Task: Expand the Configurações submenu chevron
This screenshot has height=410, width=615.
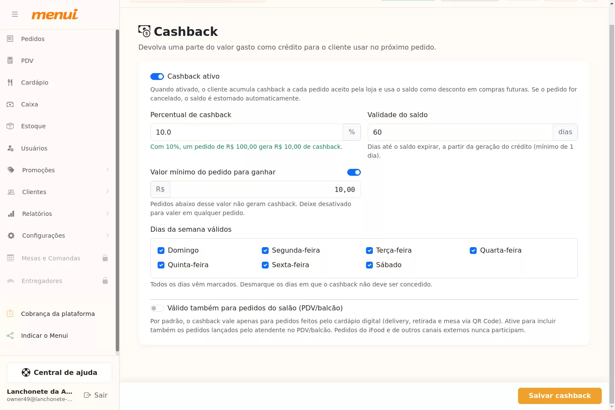Action: (108, 235)
